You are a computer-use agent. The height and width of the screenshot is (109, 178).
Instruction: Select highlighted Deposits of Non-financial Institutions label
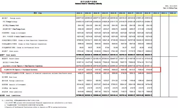pyautogui.click(x=21, y=70)
